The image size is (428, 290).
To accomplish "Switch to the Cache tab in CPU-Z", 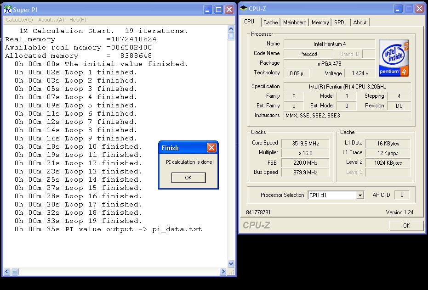I will [x=270, y=22].
